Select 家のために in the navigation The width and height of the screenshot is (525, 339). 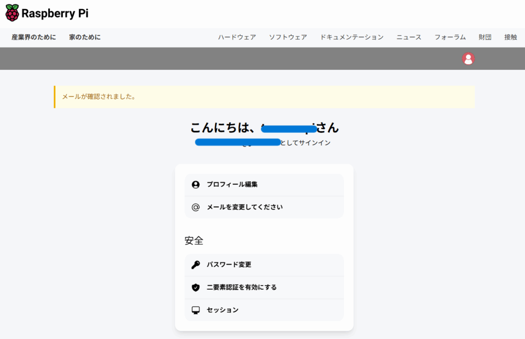85,37
